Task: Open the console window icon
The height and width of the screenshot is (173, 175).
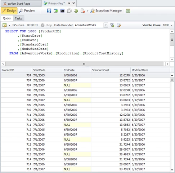Action: click(x=62, y=11)
